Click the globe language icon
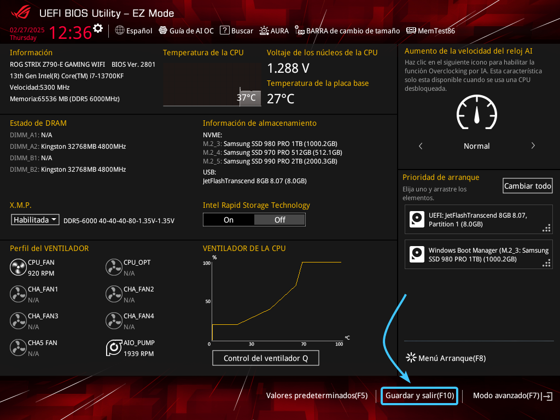Screen dimensions: 560x420 120,31
